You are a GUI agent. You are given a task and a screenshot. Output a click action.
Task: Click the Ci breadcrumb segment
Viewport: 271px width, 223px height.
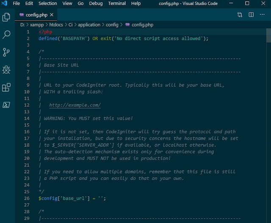pos(71,25)
